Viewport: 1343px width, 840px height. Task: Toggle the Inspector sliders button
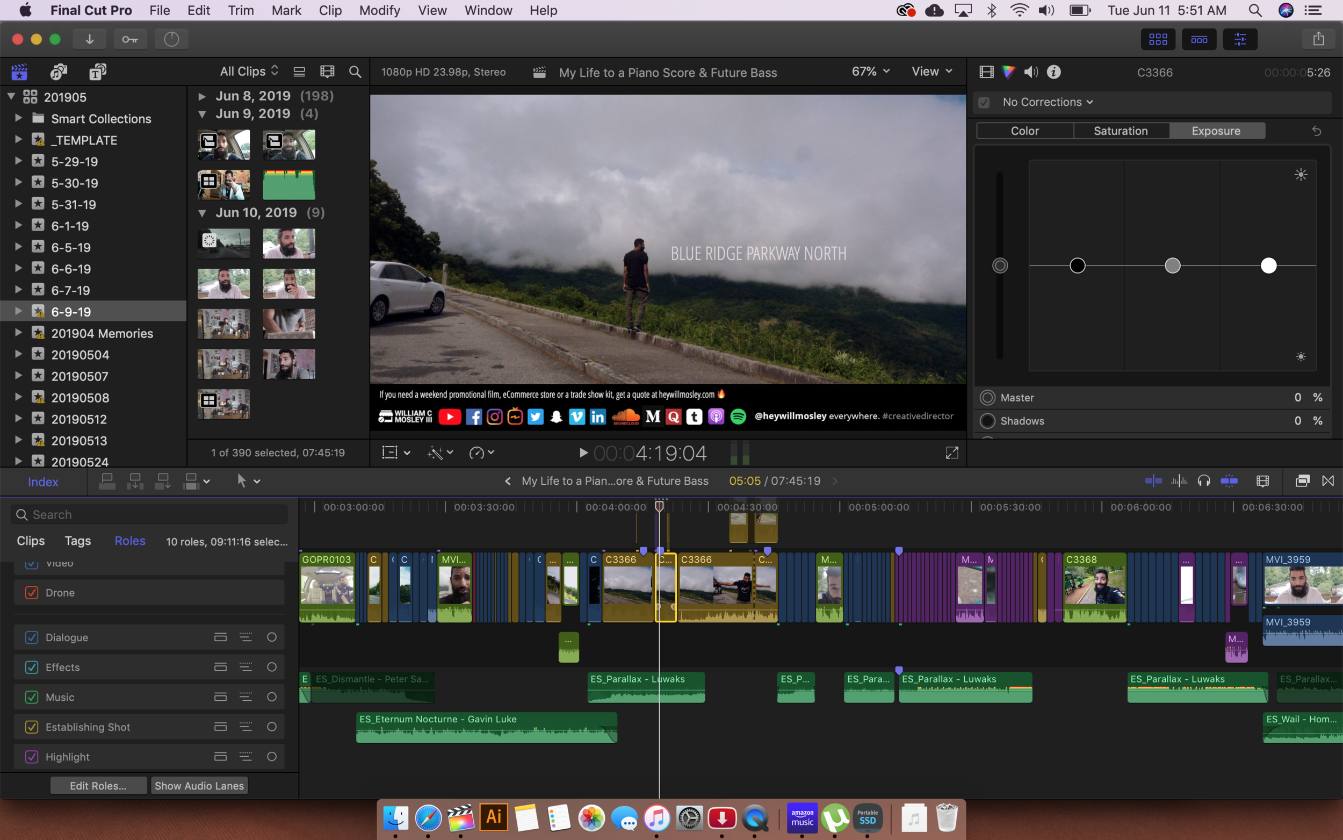click(x=1240, y=39)
